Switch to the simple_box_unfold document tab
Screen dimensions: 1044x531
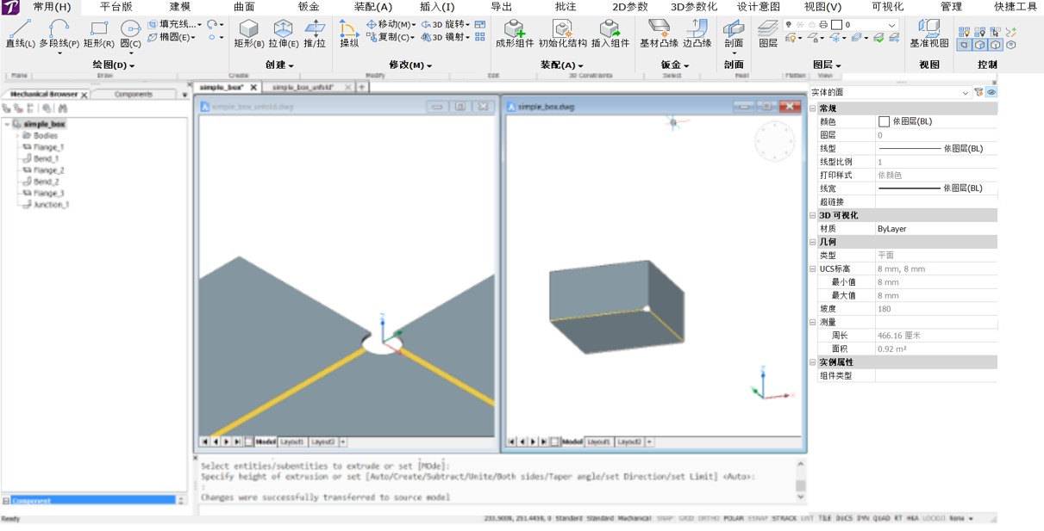(303, 87)
